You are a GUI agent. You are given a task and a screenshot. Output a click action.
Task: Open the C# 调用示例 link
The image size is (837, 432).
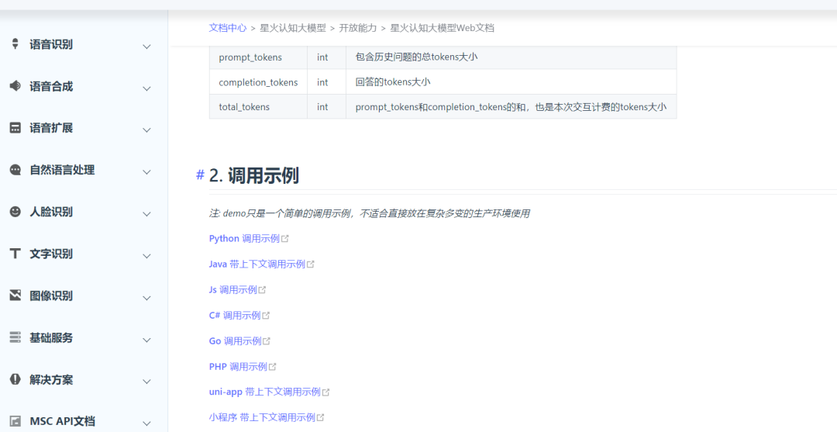pyautogui.click(x=235, y=316)
